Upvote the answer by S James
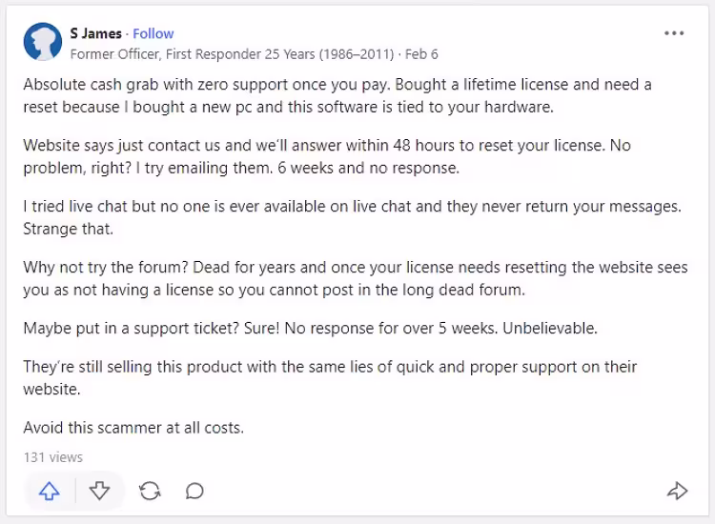 coord(50,491)
